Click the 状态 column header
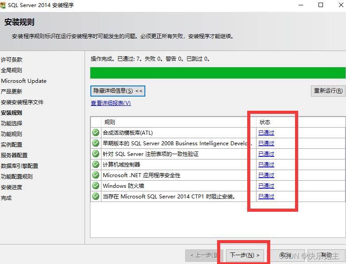 [265, 122]
